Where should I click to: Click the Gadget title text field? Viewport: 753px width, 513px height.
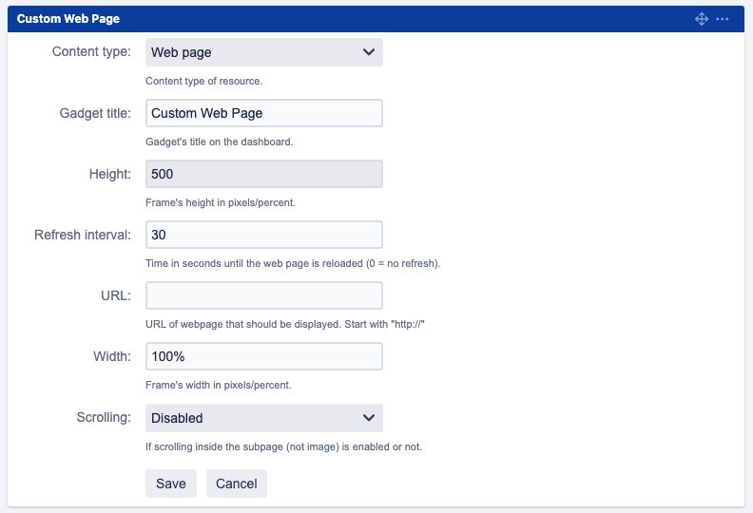(264, 113)
